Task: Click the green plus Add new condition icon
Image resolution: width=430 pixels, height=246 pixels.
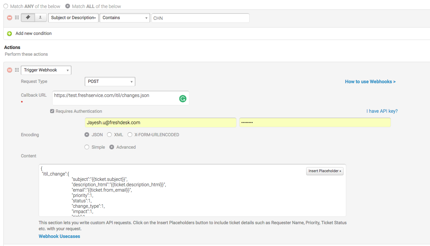Action: pos(9,34)
